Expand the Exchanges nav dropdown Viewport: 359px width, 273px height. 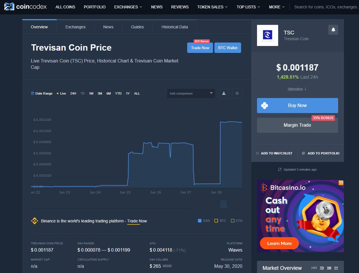pos(128,7)
